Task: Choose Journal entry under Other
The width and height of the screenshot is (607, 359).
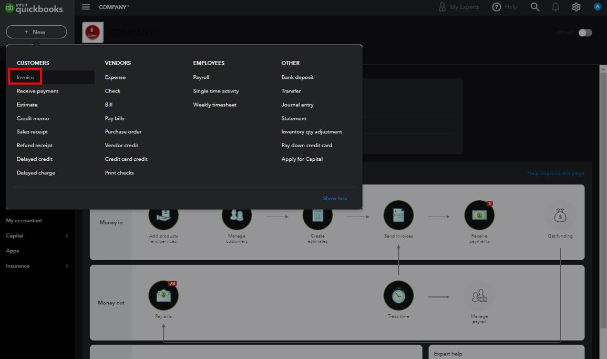Action: point(297,105)
